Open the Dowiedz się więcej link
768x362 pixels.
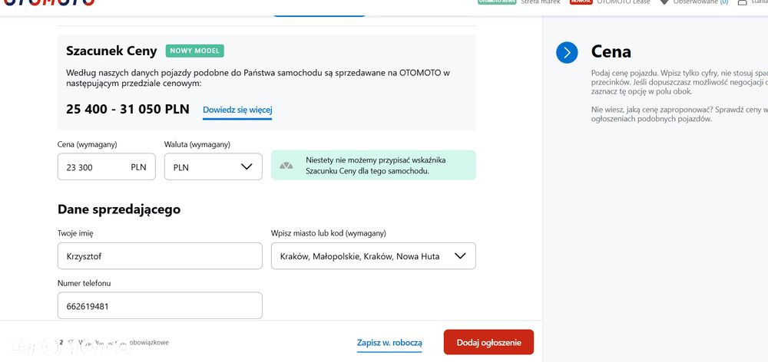(237, 110)
